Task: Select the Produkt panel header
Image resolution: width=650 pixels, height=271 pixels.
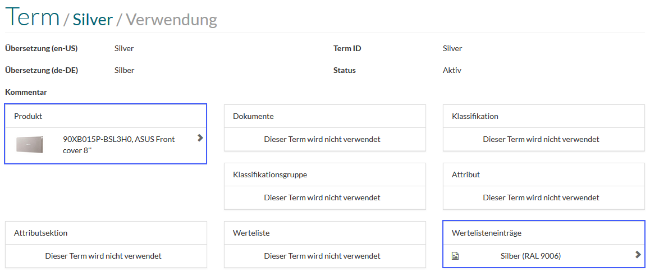Action: [x=106, y=117]
